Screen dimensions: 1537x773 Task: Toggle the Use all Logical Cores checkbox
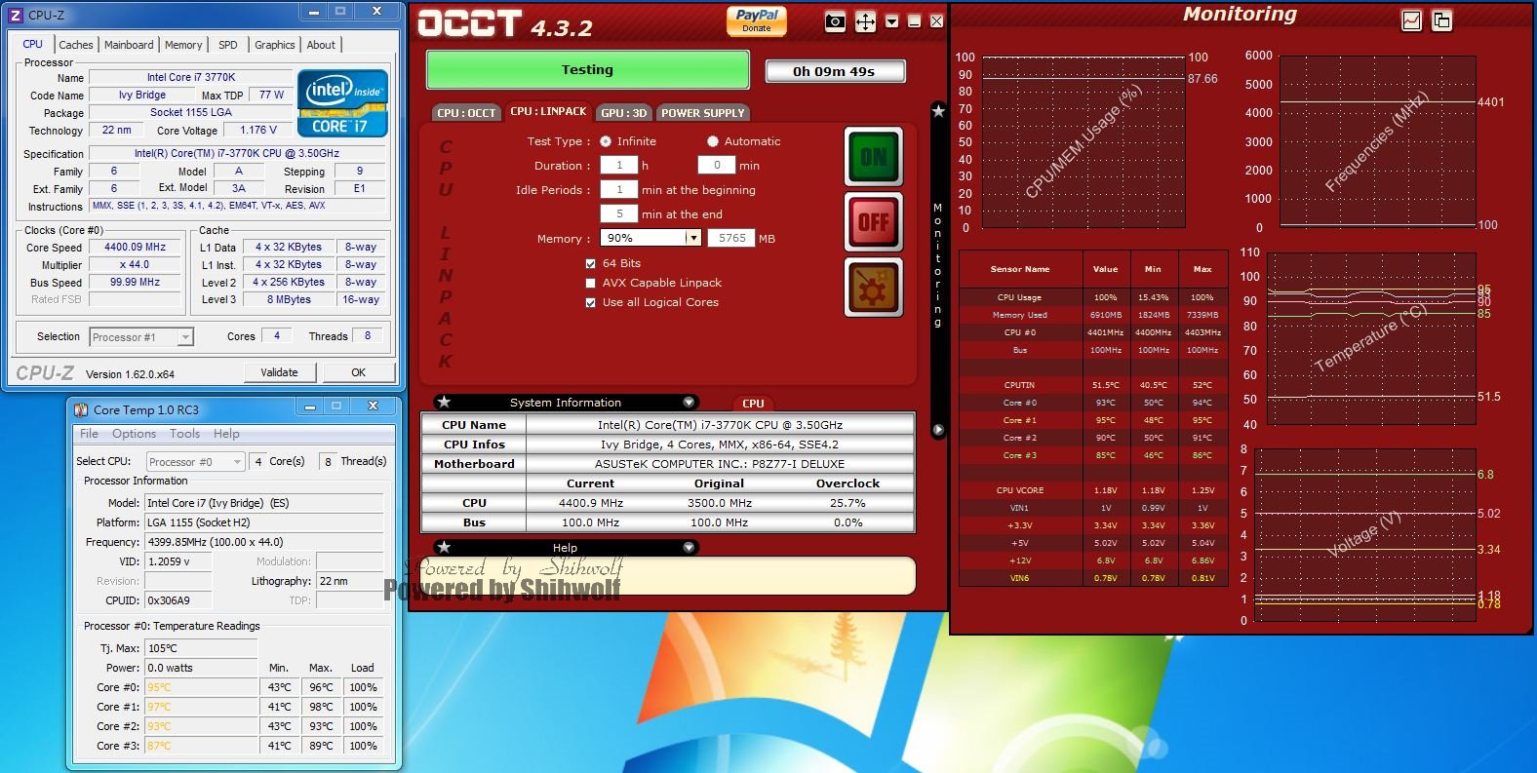tap(590, 302)
